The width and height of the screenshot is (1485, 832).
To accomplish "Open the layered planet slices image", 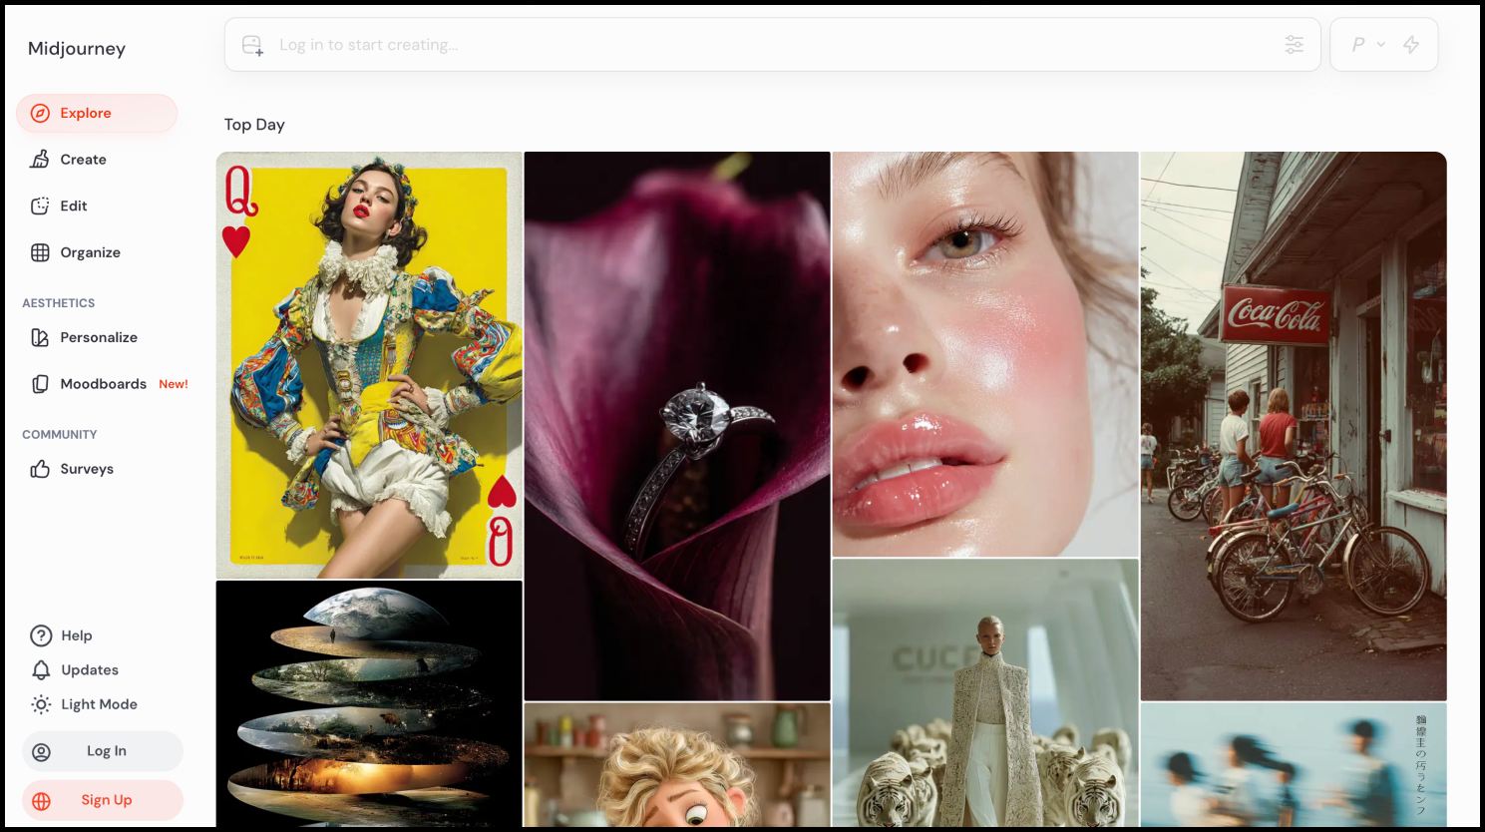I will click(369, 703).
